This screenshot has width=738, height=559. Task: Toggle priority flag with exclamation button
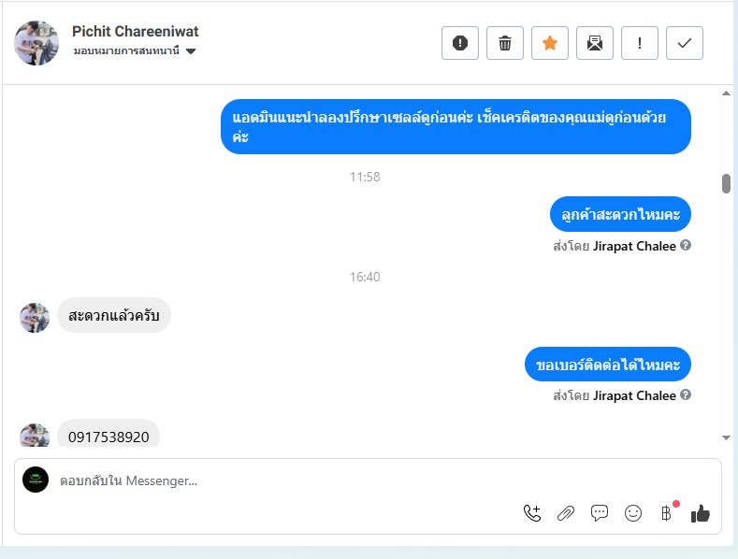[639, 43]
